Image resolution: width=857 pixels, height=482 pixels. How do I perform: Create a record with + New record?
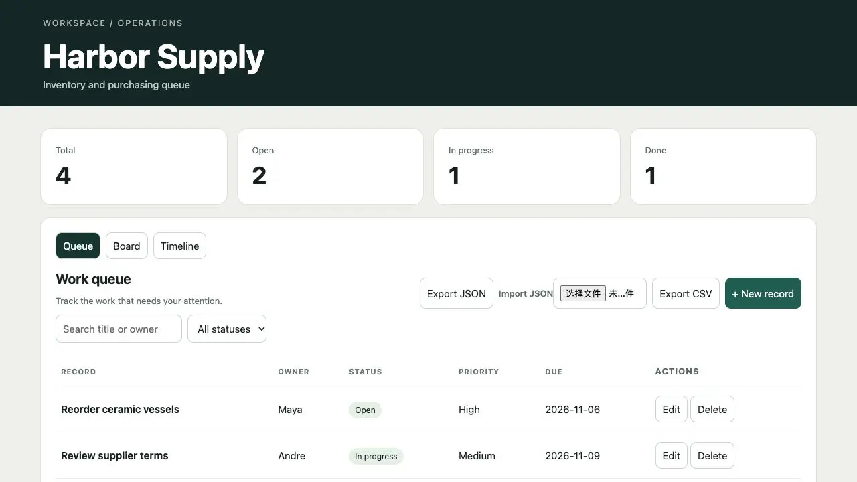click(763, 293)
